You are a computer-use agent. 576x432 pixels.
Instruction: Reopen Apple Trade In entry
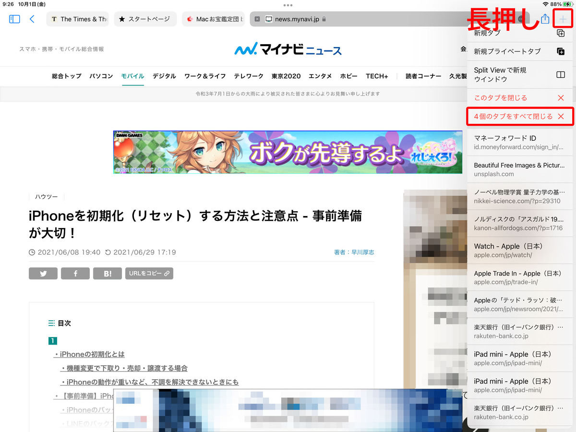[520, 277]
